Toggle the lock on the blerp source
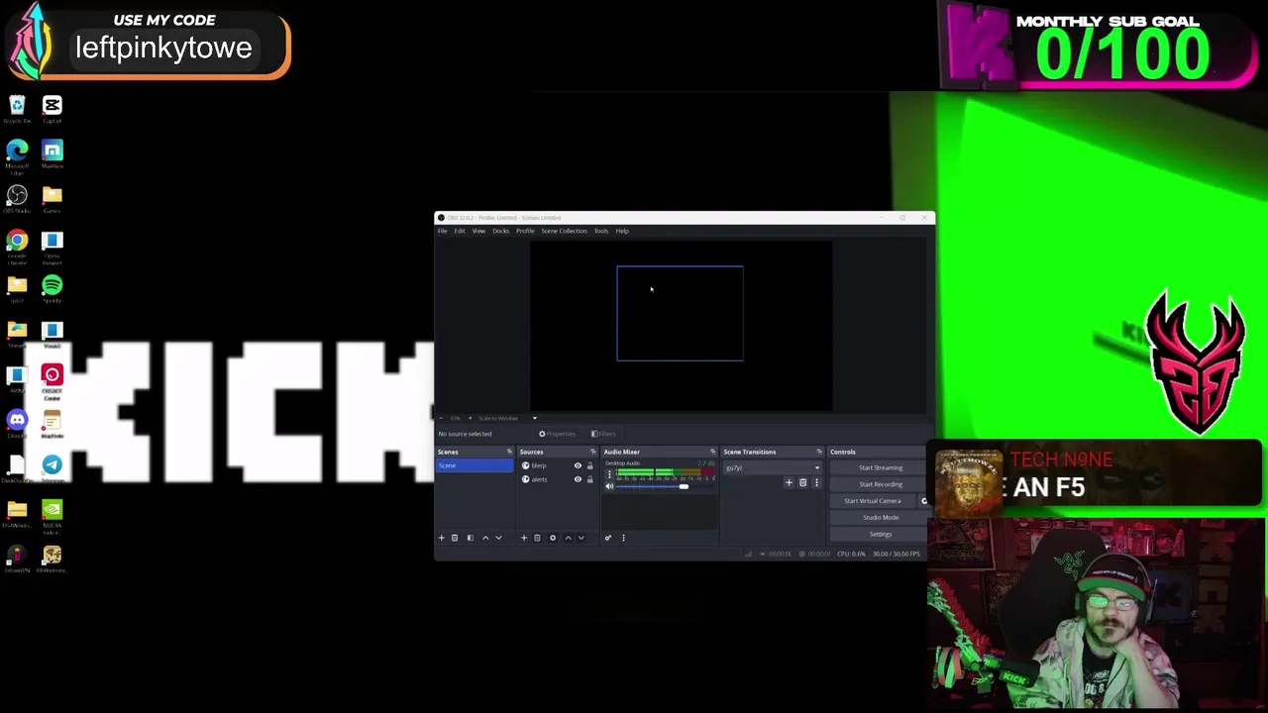 (x=589, y=465)
